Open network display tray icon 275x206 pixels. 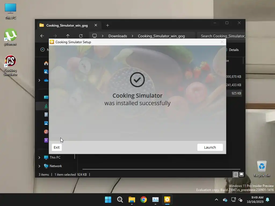pyautogui.click(x=233, y=200)
